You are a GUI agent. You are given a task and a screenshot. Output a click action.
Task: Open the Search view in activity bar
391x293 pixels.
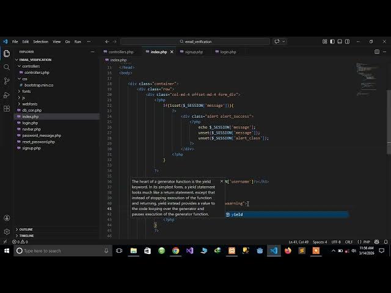point(7,67)
